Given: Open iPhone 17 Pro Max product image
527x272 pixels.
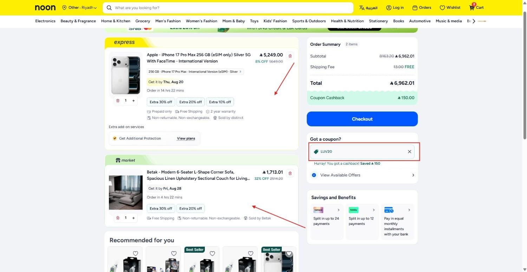Looking at the screenshot, I should [125, 75].
